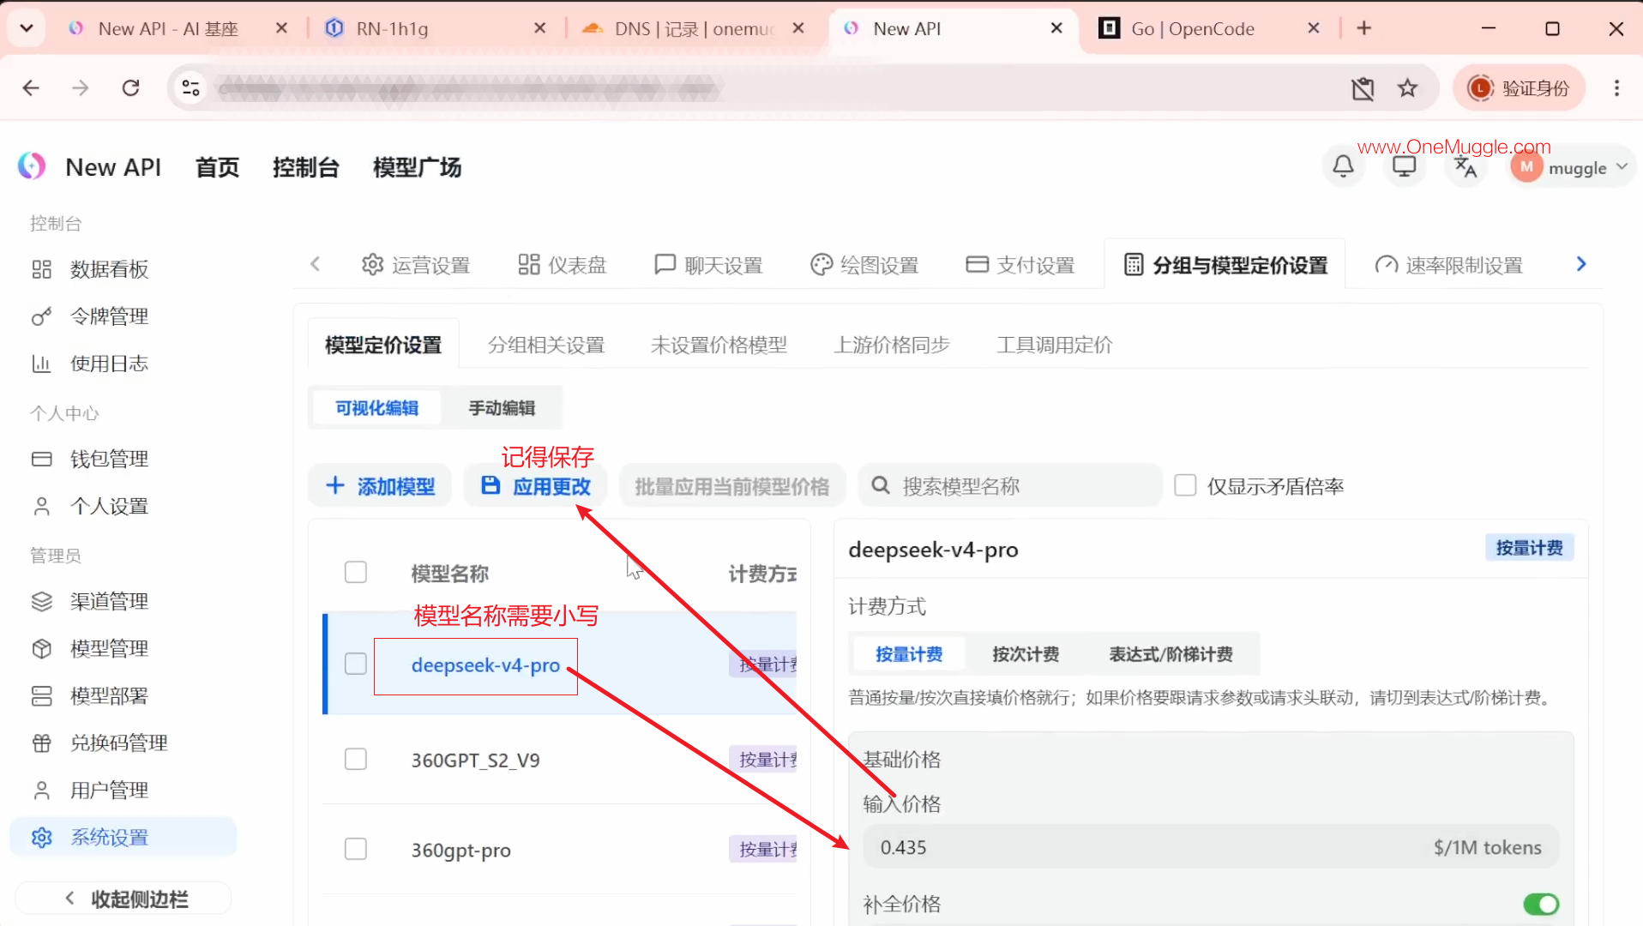
Task: Open a new browser tab
Action: tap(1363, 28)
